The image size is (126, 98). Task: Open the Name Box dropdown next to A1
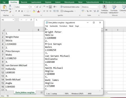pos(13,20)
